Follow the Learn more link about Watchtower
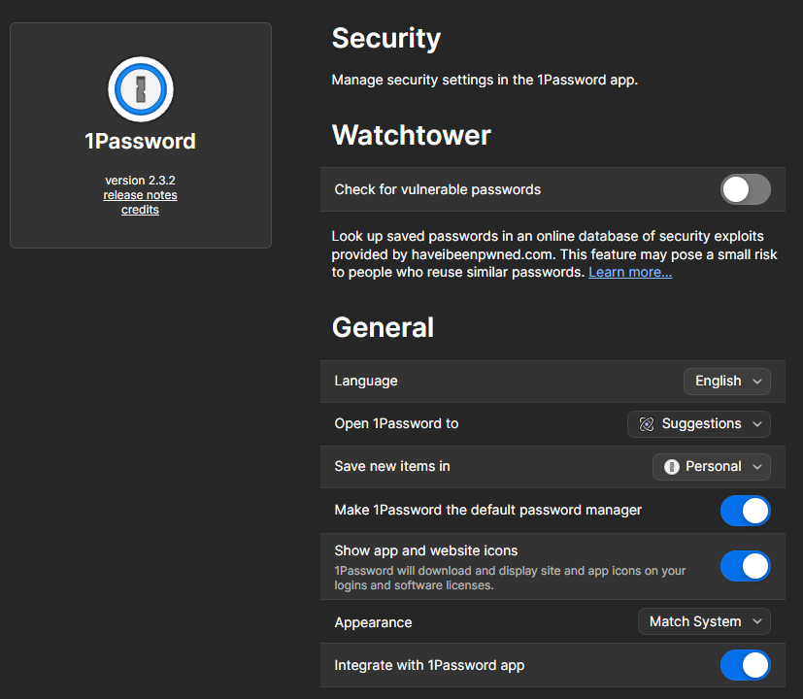Screen dimensions: 803x699 (630, 272)
